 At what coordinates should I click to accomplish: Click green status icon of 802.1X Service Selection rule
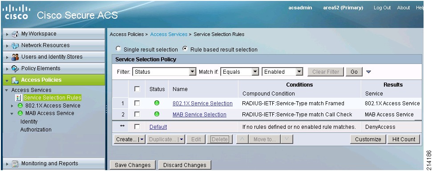coord(157,103)
